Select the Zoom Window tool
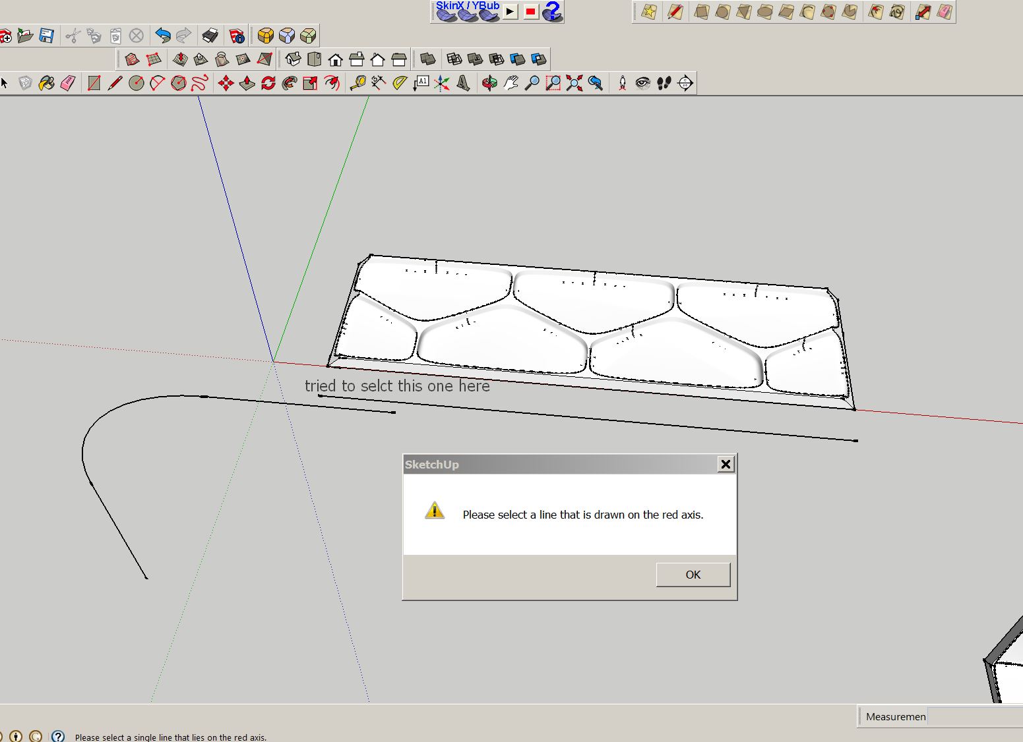Viewport: 1023px width, 742px height. pos(553,83)
